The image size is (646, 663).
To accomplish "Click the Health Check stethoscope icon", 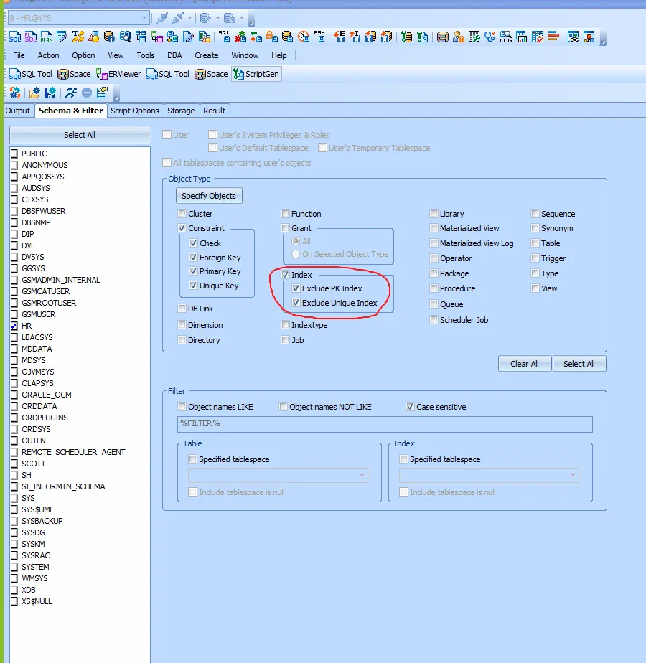I will (x=490, y=37).
